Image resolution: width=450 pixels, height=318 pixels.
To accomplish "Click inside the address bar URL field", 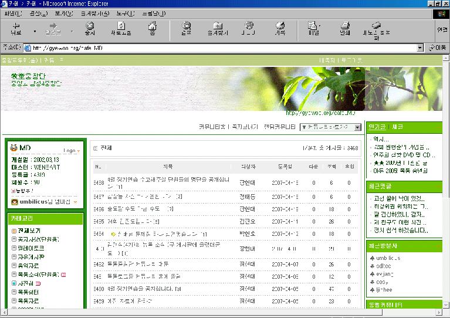I will (223, 48).
